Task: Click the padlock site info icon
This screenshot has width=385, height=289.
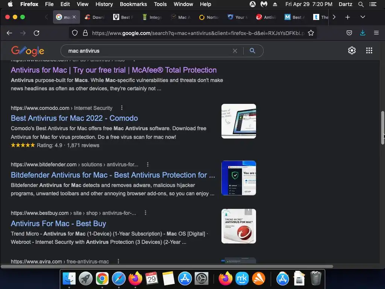Action: [x=85, y=33]
